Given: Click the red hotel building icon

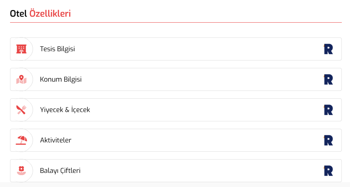Looking at the screenshot, I should click(22, 49).
